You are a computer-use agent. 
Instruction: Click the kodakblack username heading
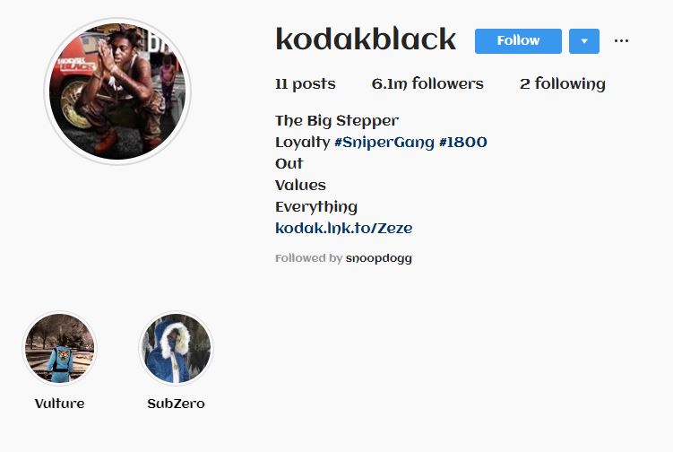click(x=366, y=39)
